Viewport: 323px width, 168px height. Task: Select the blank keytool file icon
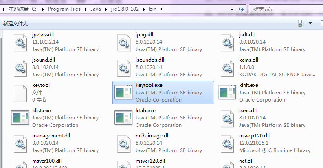point(20,93)
